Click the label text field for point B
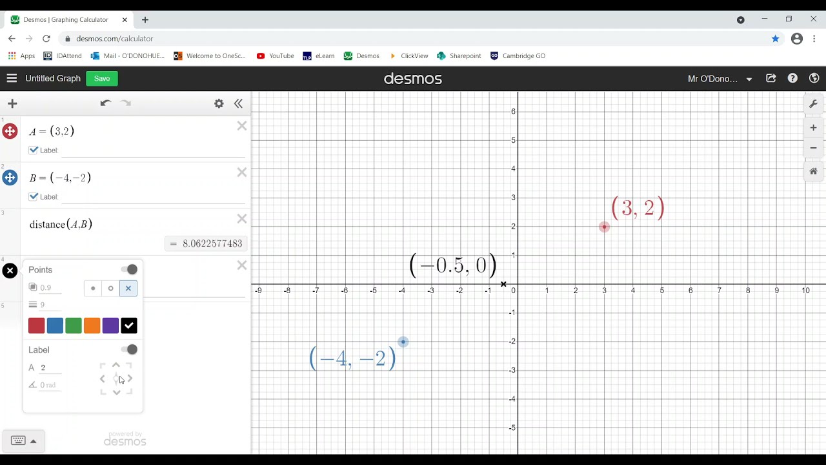826x465 pixels. point(154,197)
